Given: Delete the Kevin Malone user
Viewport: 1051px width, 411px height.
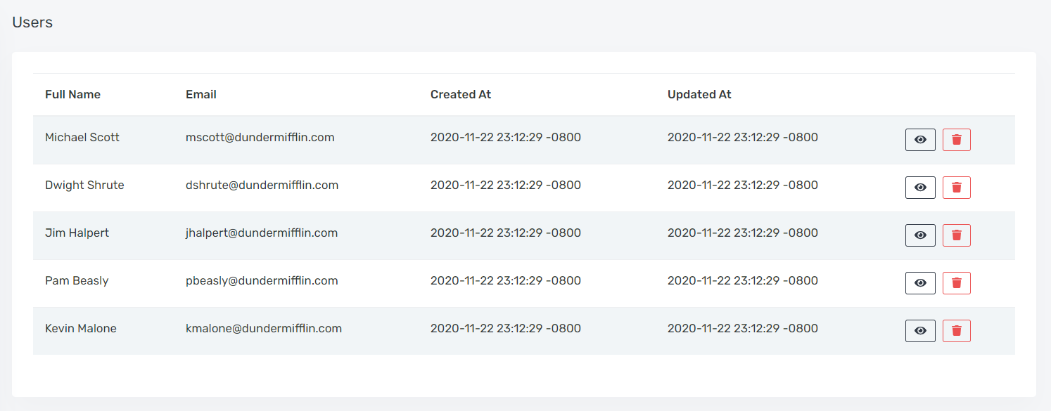Looking at the screenshot, I should pos(957,331).
